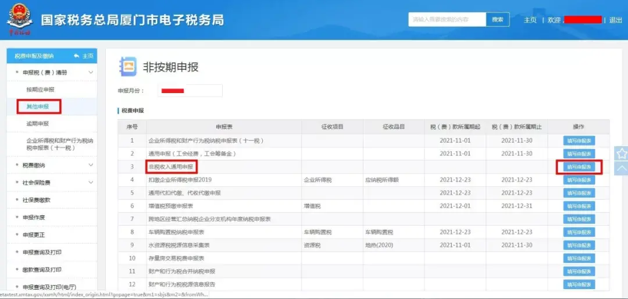This screenshot has height=299, width=628.
Task: Click 填写申报表 for 增值税预缴申报表
Action: (579, 206)
